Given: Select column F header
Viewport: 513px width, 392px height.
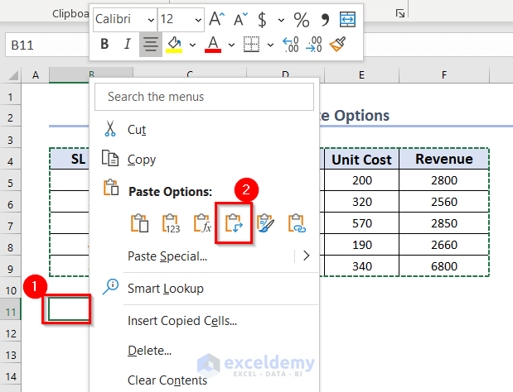Looking at the screenshot, I should (x=444, y=75).
